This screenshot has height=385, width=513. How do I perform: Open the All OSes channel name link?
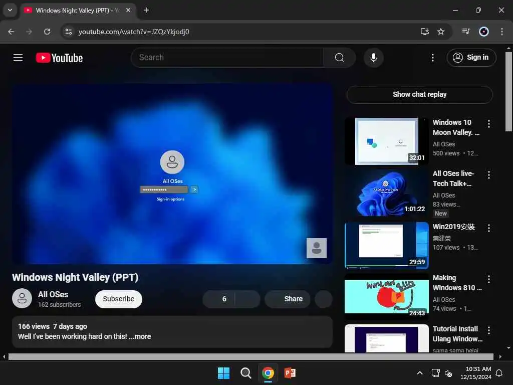[53, 294]
